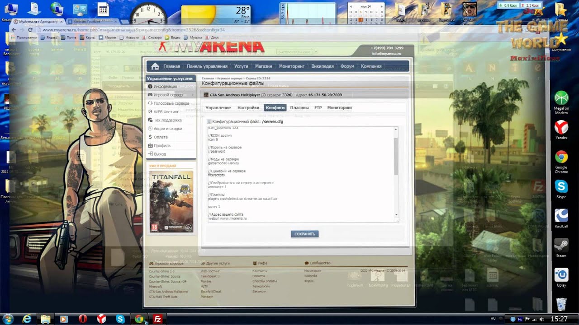Open the MyArena home icon
Viewport: 579px width, 325px height.
[155, 66]
